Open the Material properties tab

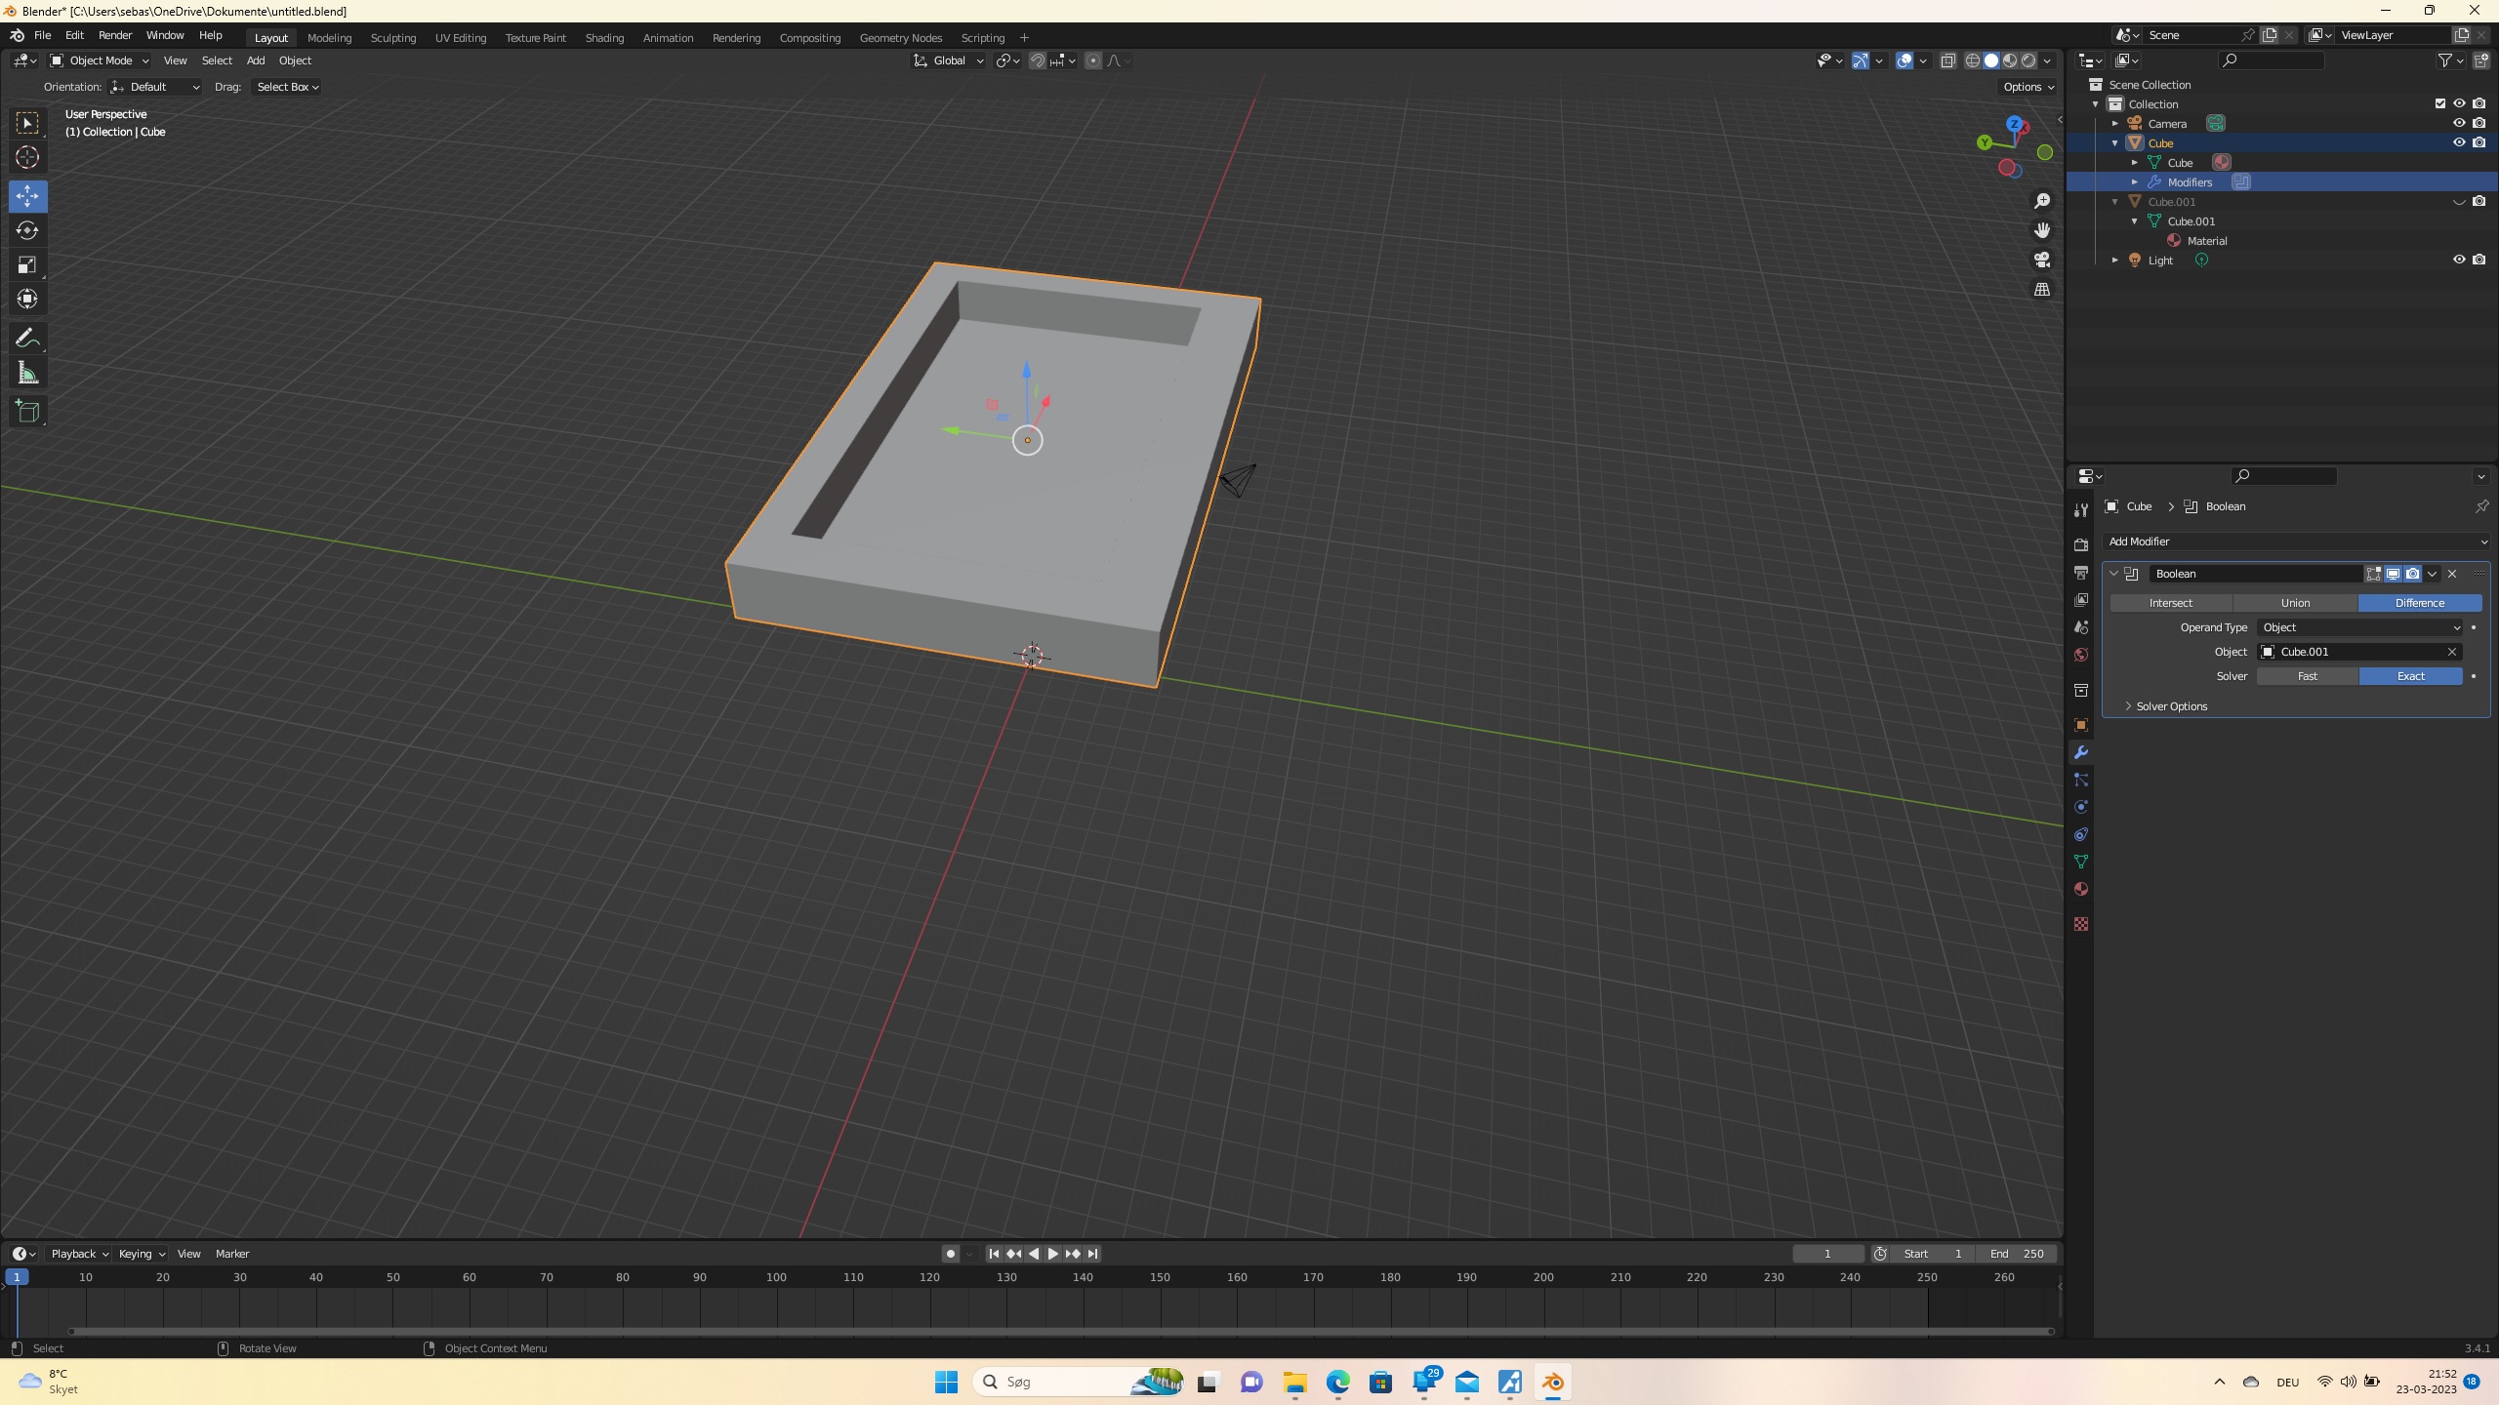[2080, 889]
